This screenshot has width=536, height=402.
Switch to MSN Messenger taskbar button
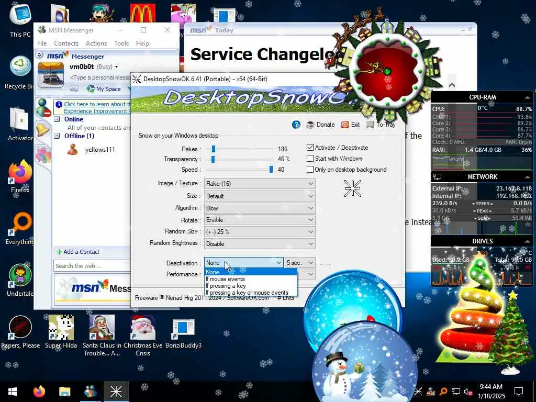[x=90, y=392]
